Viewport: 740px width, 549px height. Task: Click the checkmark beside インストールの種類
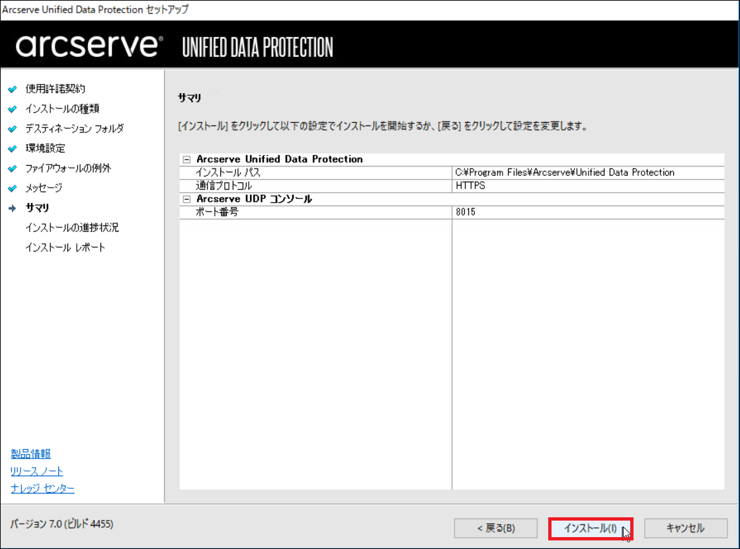point(13,108)
